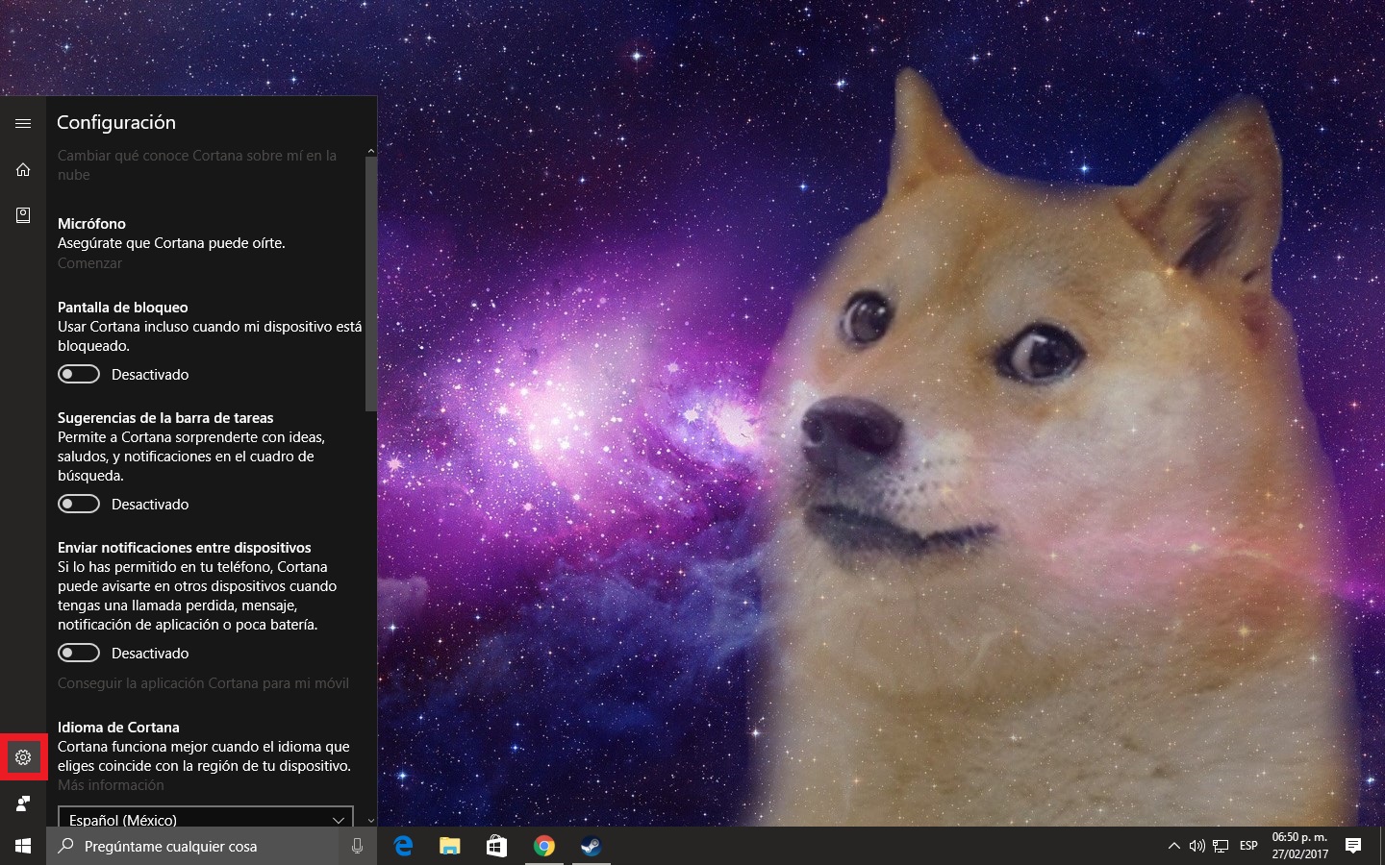Viewport: 1385px width, 865px height.
Task: Go to Cortana Home
Action: click(23, 169)
